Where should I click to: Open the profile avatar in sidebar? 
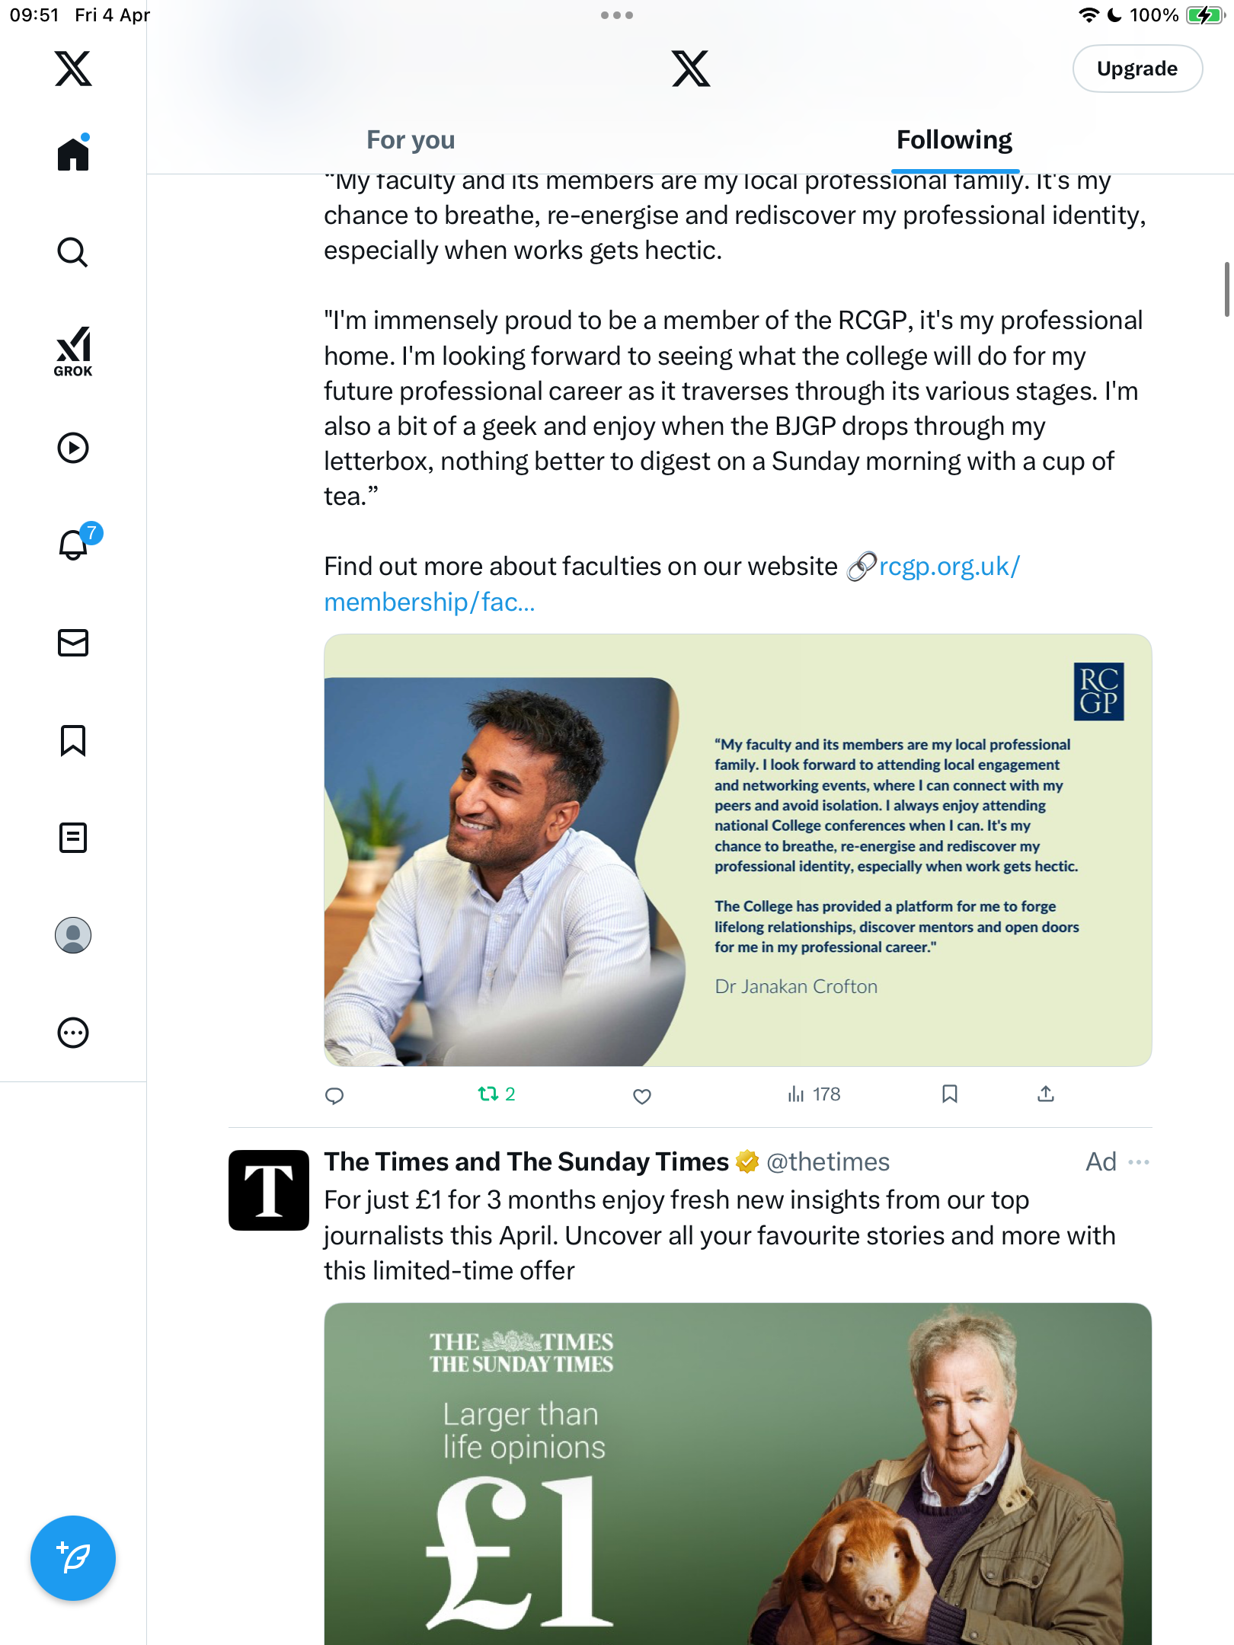(73, 935)
